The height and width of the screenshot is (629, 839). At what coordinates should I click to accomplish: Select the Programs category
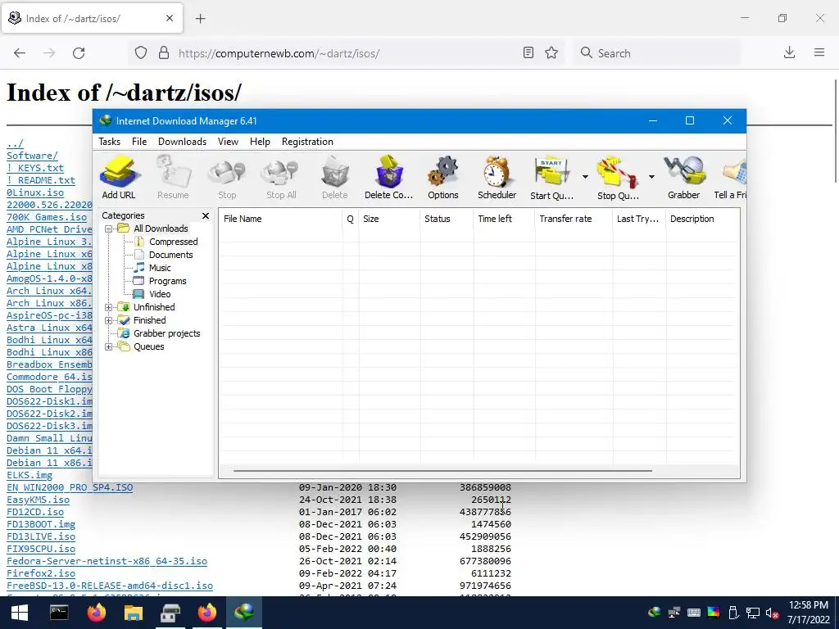[x=167, y=281]
